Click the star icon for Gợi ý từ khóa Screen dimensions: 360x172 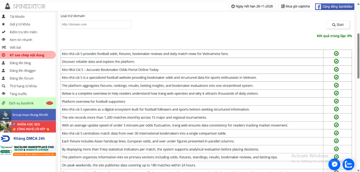(4, 24)
